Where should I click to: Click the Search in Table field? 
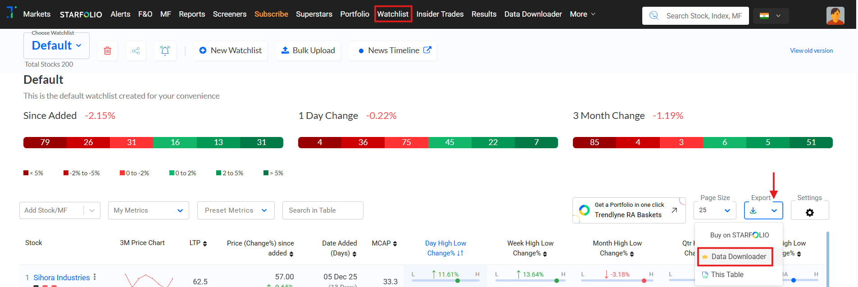[x=323, y=210]
